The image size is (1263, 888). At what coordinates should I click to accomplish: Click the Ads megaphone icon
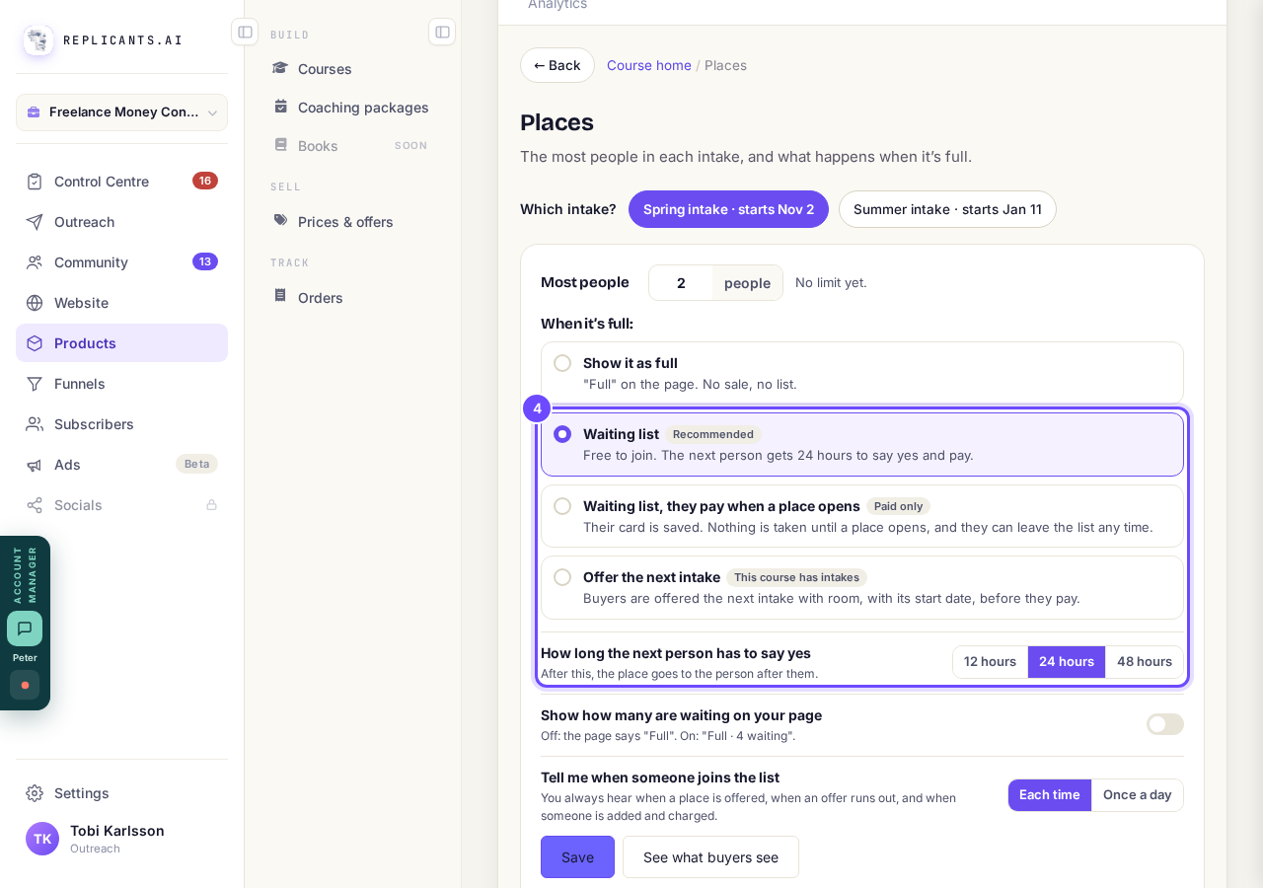[35, 465]
